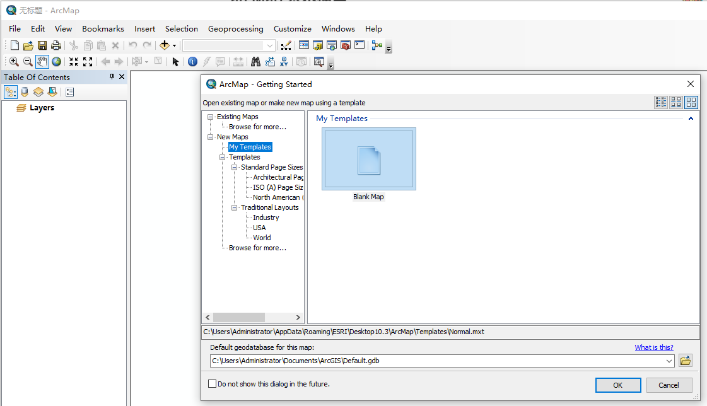Switch to small thumbnails view mode
This screenshot has height=406, width=707.
click(x=675, y=101)
